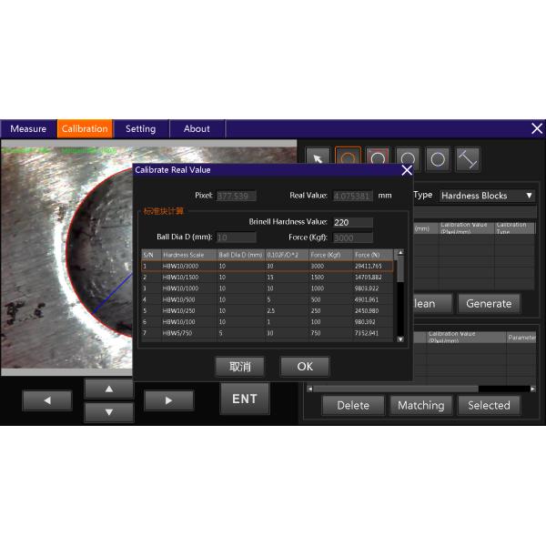546x546 pixels.
Task: Click the 取消 cancel button
Action: [240, 366]
